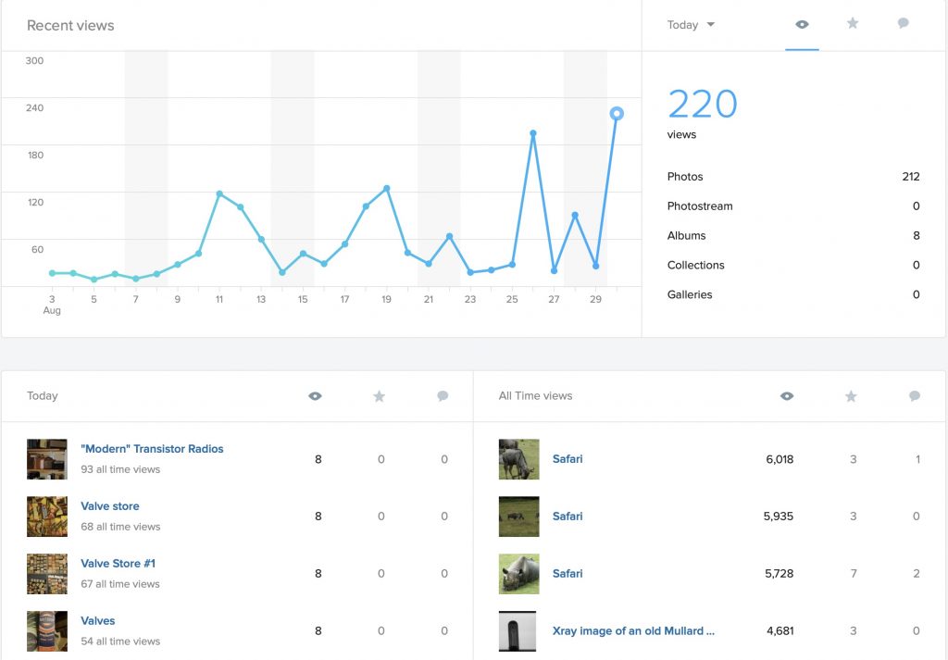Open the Xray image of an old Mullard link

633,631
